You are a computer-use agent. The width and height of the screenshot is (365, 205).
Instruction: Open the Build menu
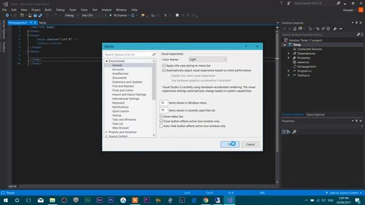pos(48,10)
